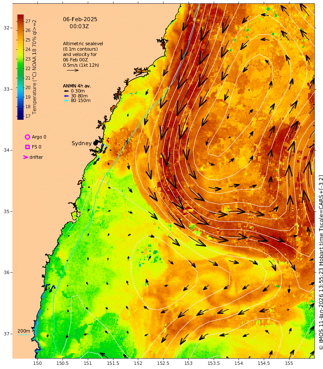Click the '00:03Z' time label
The width and height of the screenshot is (323, 369).
[x=79, y=27]
